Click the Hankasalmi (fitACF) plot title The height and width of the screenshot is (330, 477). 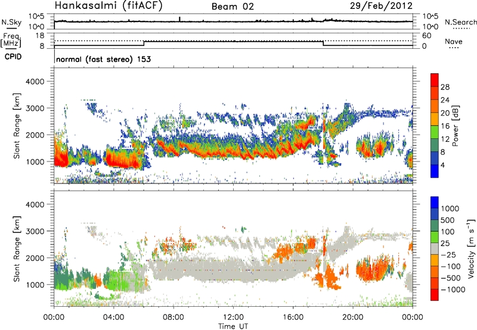(x=109, y=5)
